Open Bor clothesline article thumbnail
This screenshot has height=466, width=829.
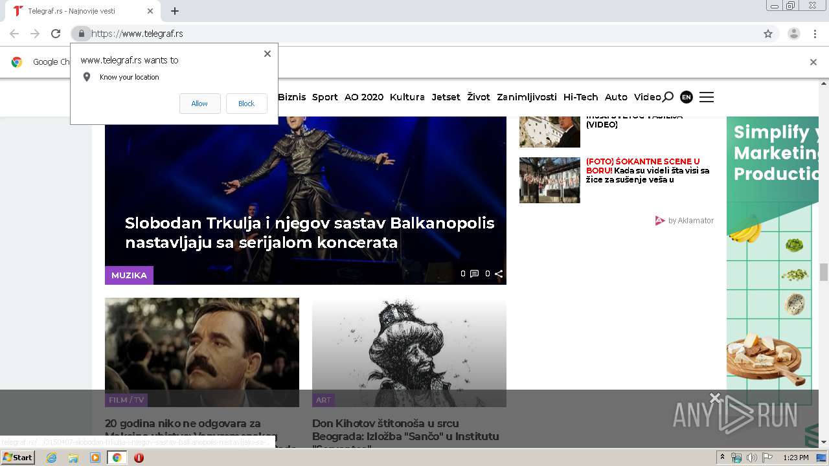550,180
